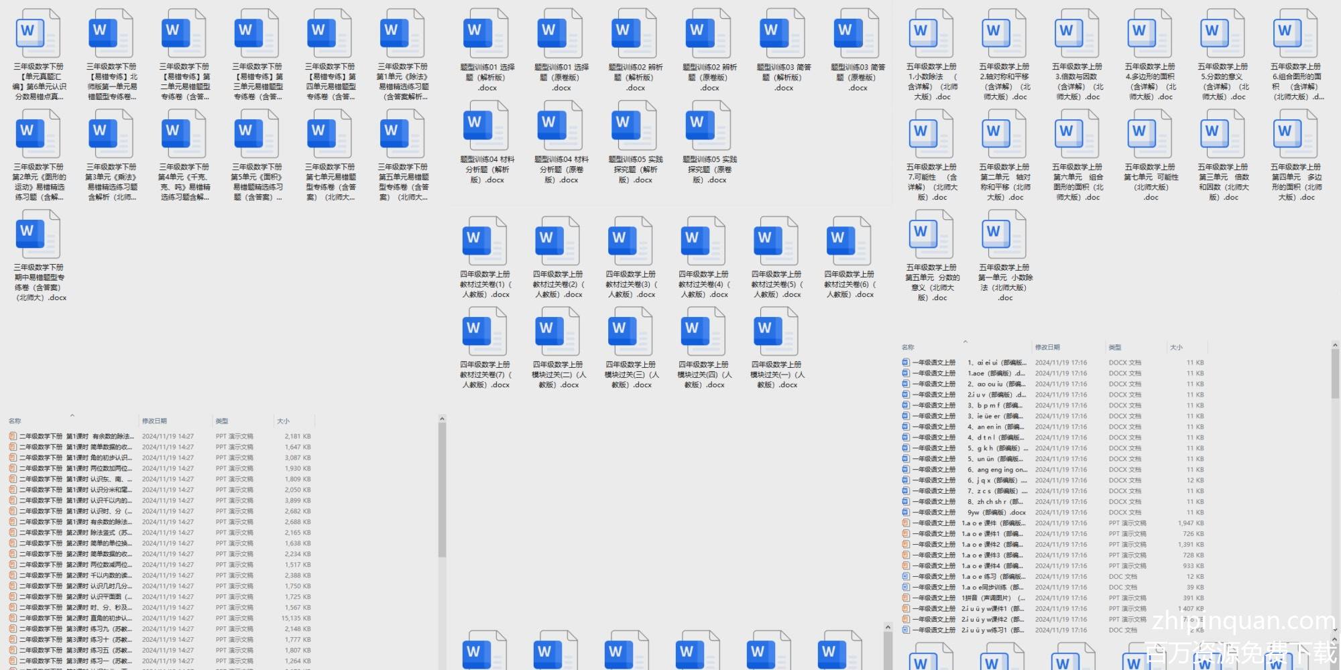
Task: Click 名称 header in 二年级数学 PPT list
Action: point(15,421)
